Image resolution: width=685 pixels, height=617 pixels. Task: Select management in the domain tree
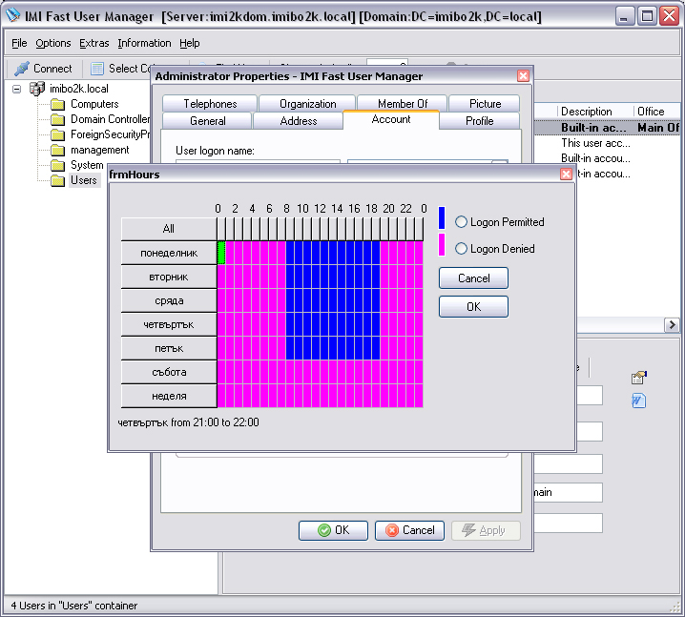99,151
